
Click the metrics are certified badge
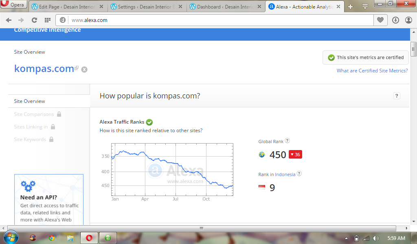366,58
